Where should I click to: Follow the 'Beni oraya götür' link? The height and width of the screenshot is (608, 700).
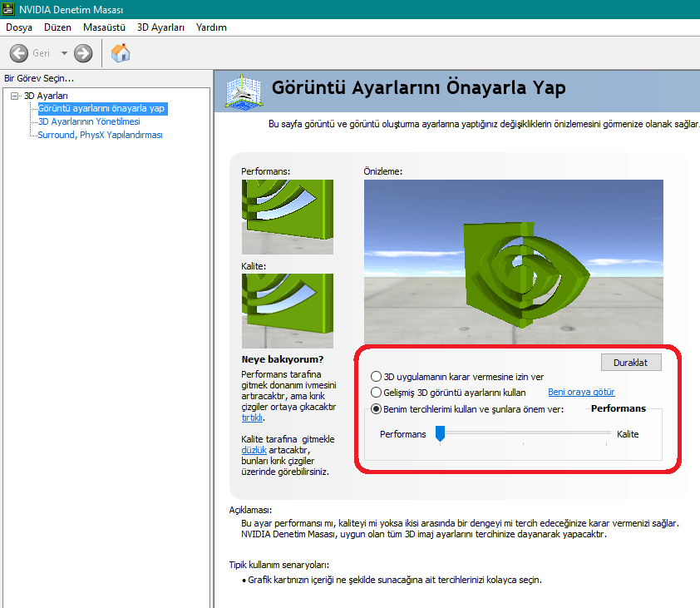coord(581,392)
